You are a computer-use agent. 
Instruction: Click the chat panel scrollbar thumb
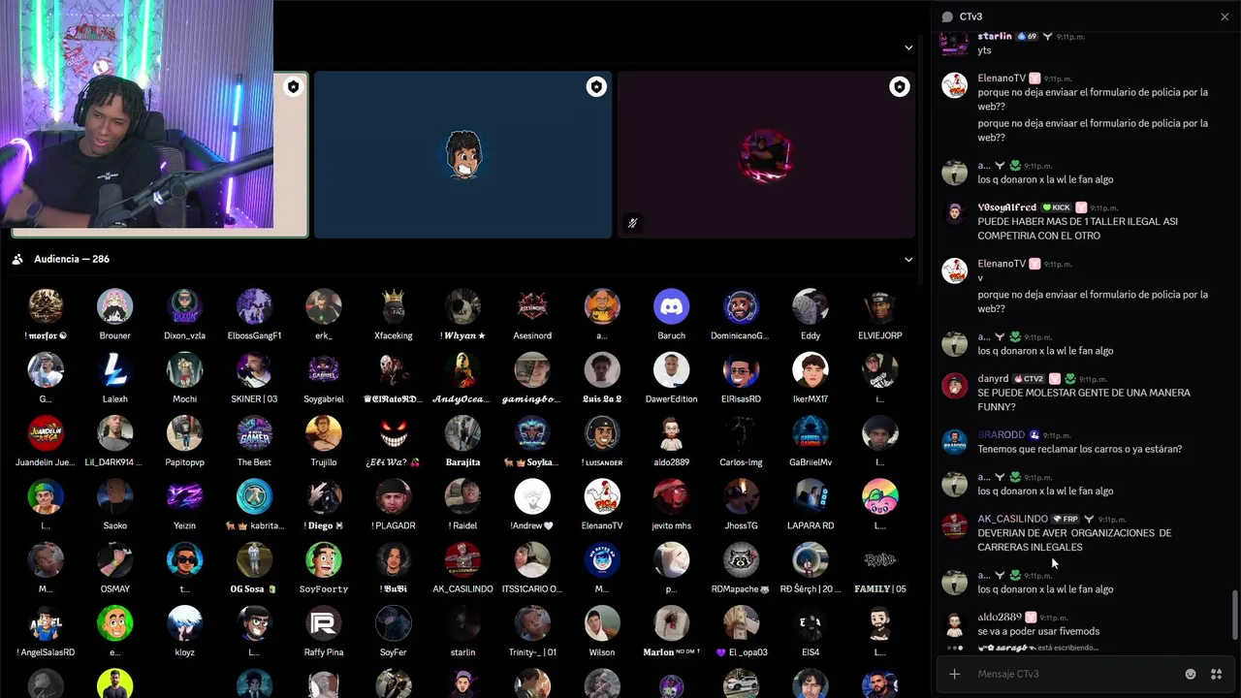[1235, 615]
